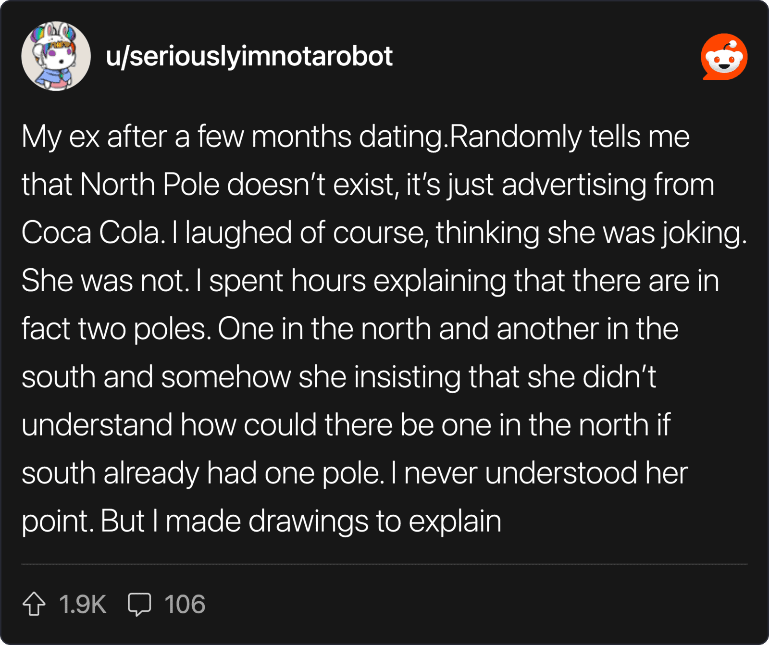
Task: Click the words "I never understood her"
Action: click(x=539, y=473)
